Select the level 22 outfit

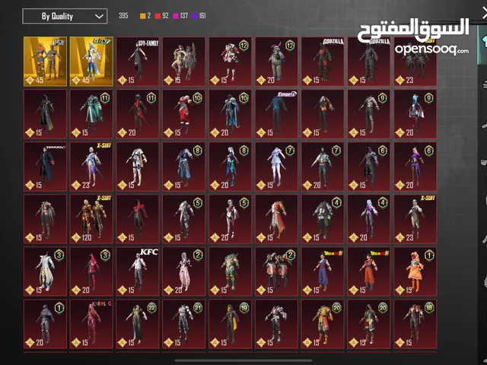(x=138, y=324)
